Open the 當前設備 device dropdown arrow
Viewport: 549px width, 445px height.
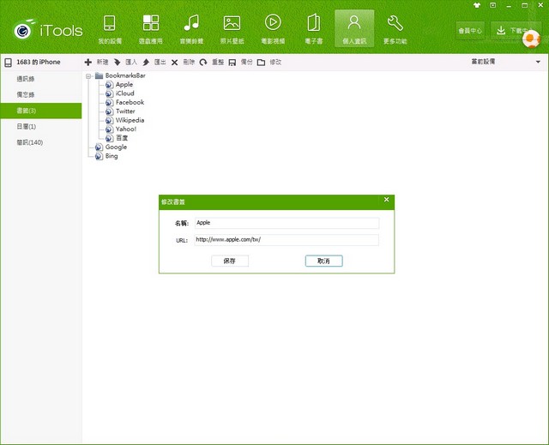point(537,63)
